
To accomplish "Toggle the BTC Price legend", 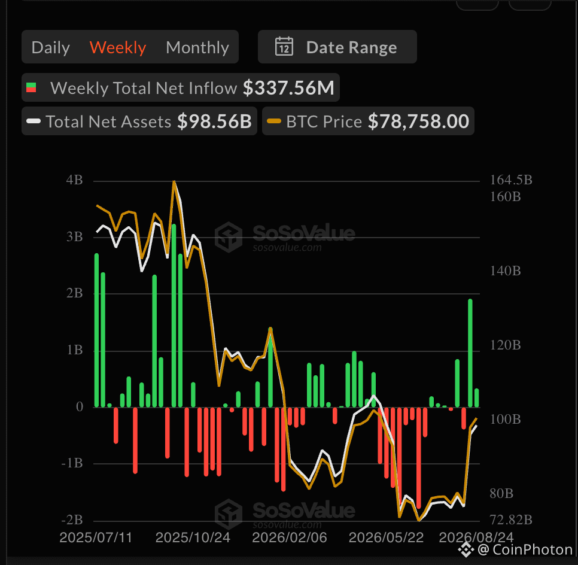I will point(368,121).
